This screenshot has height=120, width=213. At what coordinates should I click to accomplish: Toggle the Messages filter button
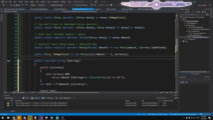tap(48, 98)
